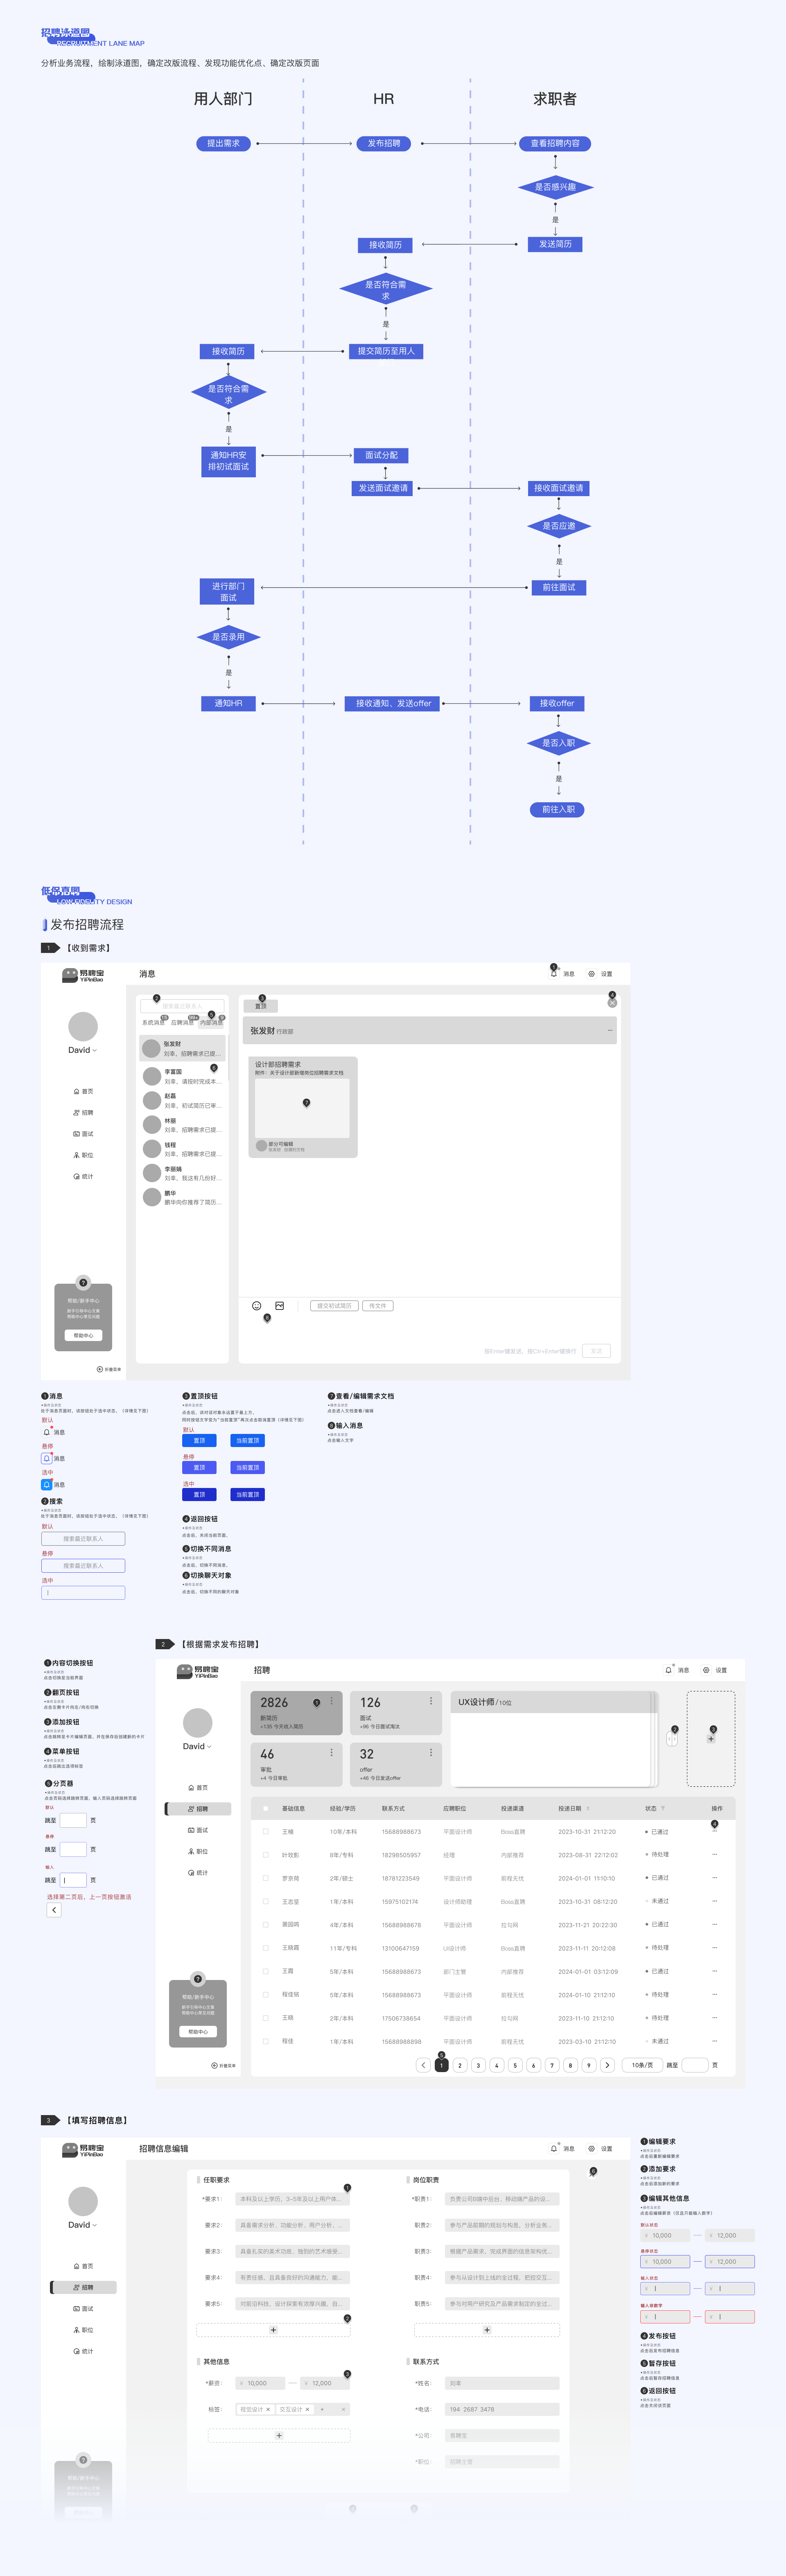Close the chat with the round X icon
Screen dimensions: 786x2576
pos(612,1002)
